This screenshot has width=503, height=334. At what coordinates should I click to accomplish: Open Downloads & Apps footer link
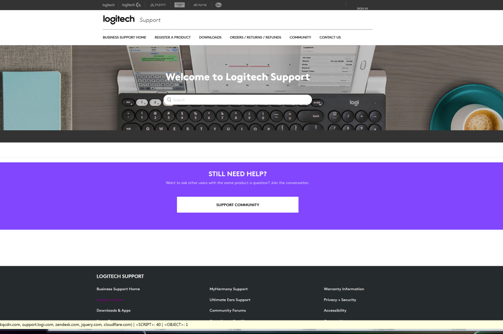(x=113, y=310)
